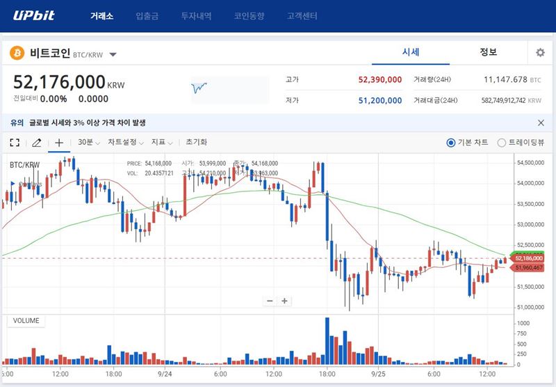This screenshot has width=556, height=387.
Task: Click the 9/24 date axis label
Action: (x=165, y=374)
